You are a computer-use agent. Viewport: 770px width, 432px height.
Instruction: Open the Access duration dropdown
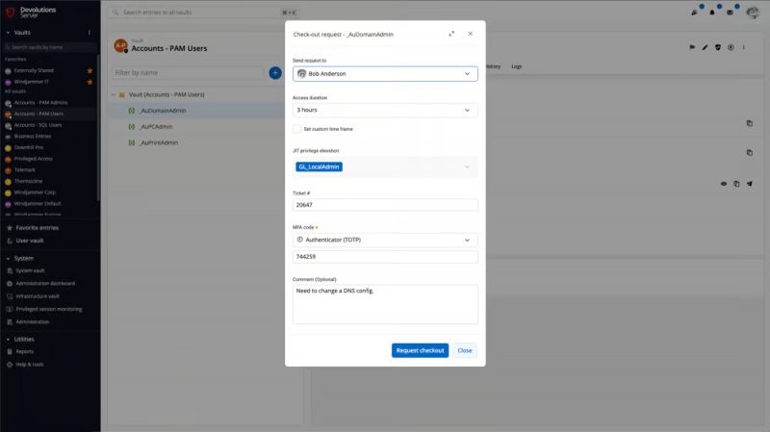point(385,110)
